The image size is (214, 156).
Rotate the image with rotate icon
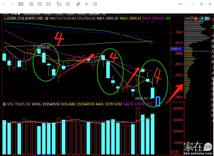click(x=59, y=4)
